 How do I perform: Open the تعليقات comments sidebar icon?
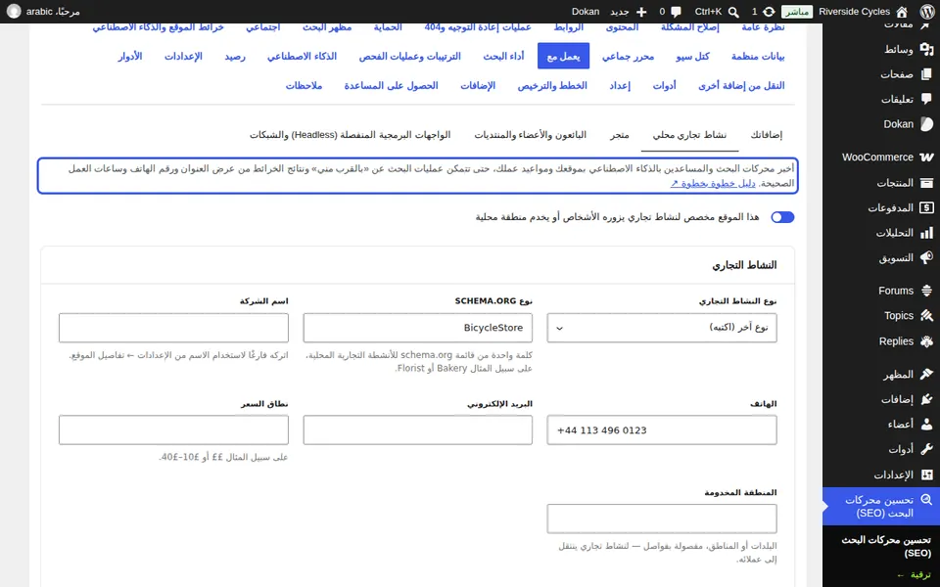click(926, 99)
